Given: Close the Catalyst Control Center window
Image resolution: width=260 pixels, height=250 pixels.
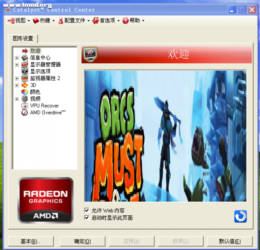Looking at the screenshot, I should pyautogui.click(x=252, y=10).
